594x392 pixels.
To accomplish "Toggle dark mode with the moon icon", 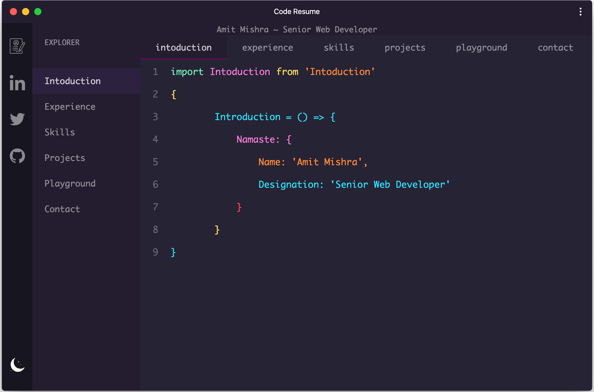I will [17, 365].
